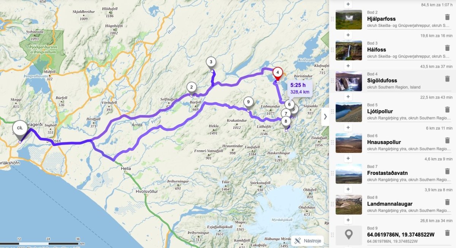Select map marker number 3

click(211, 62)
